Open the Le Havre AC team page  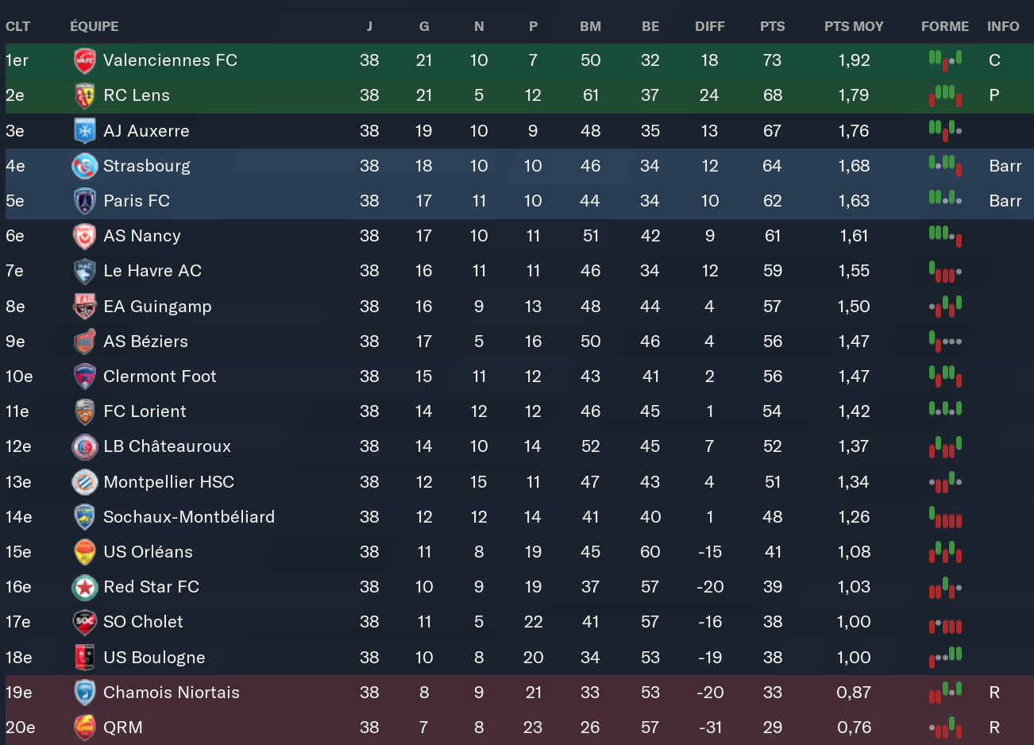tap(152, 271)
